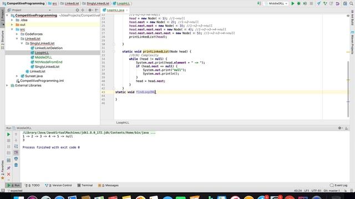
Task: Open Maven Projects side tab
Action: tap(352, 43)
